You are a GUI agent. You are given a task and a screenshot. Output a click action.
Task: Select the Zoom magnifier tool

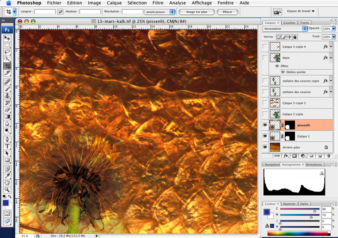[x=7, y=190]
